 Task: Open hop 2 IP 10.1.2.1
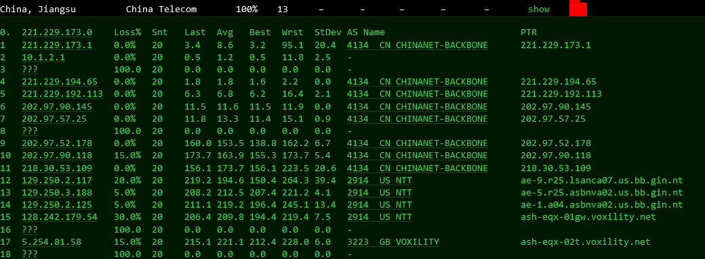[x=43, y=57]
